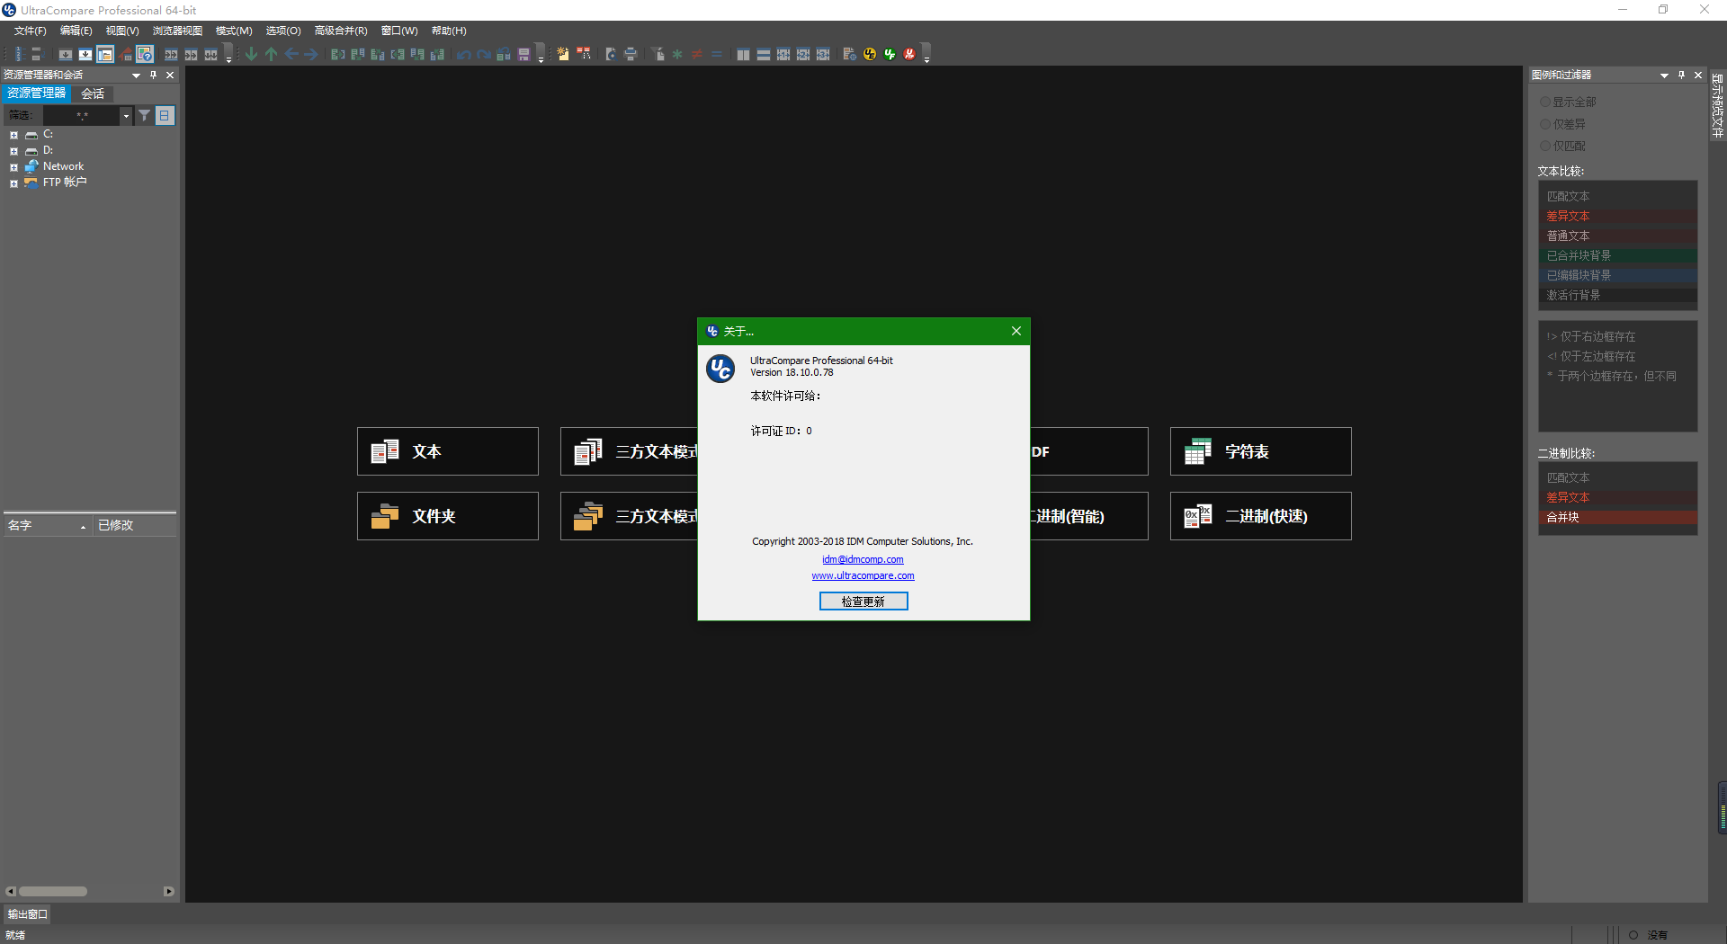Open the 帮助(H) menu
Viewport: 1727px width, 944px height.
pyautogui.click(x=449, y=31)
